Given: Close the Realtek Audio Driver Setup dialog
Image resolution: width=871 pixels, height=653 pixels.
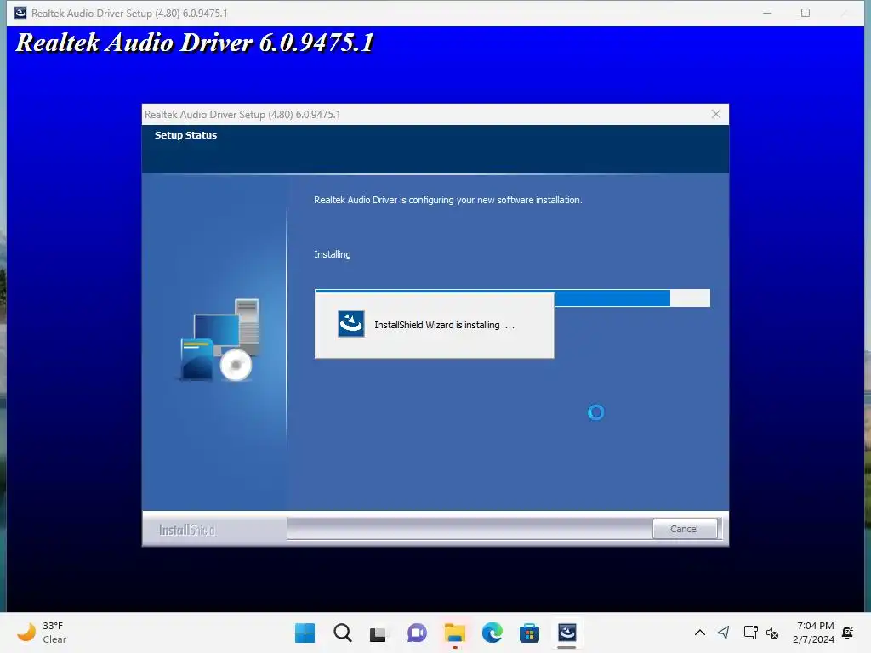Looking at the screenshot, I should click(x=716, y=114).
